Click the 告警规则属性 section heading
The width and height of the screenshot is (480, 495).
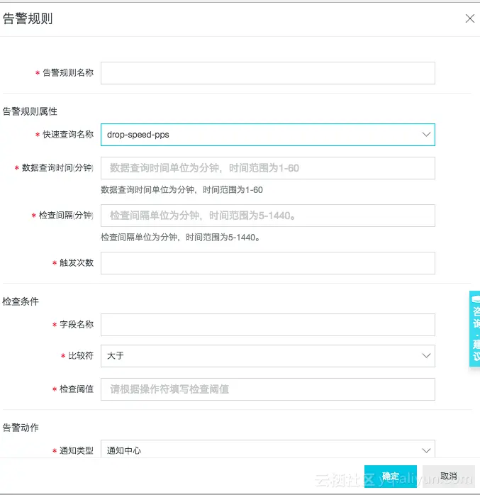point(30,111)
